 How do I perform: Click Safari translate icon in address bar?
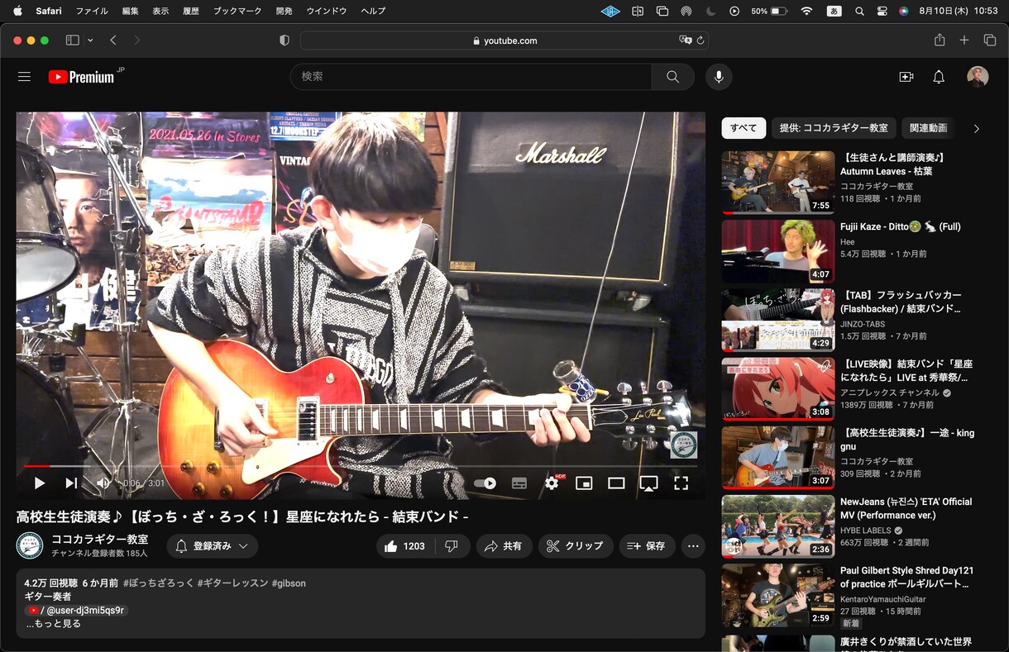(x=685, y=40)
